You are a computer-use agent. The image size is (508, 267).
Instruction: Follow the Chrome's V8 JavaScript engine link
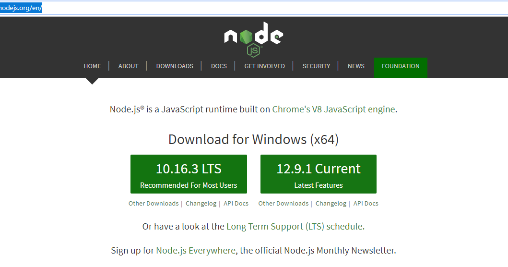pos(334,109)
